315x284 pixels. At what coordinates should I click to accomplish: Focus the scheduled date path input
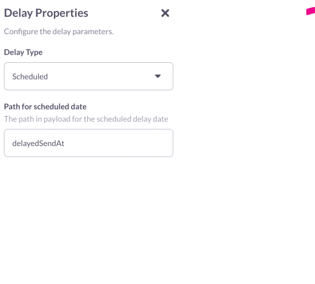point(88,143)
